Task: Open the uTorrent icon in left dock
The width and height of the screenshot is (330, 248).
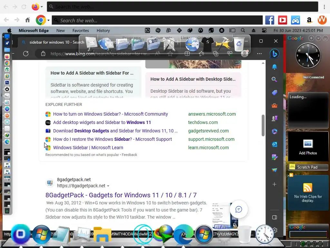Action: click(x=7, y=69)
